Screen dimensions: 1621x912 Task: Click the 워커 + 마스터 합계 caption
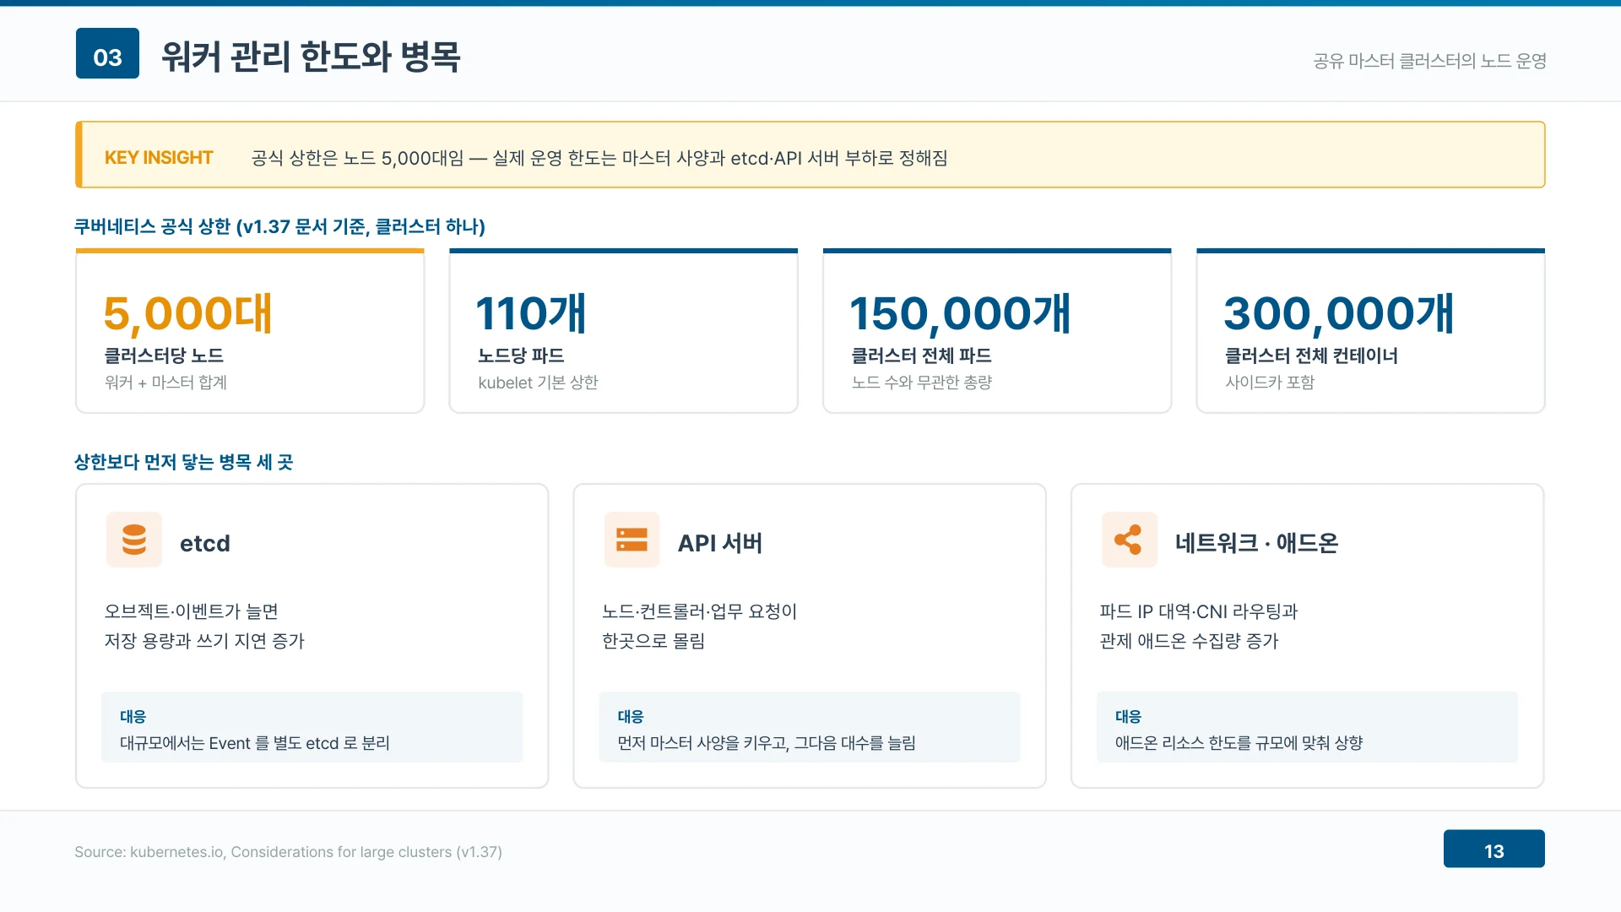tap(165, 383)
